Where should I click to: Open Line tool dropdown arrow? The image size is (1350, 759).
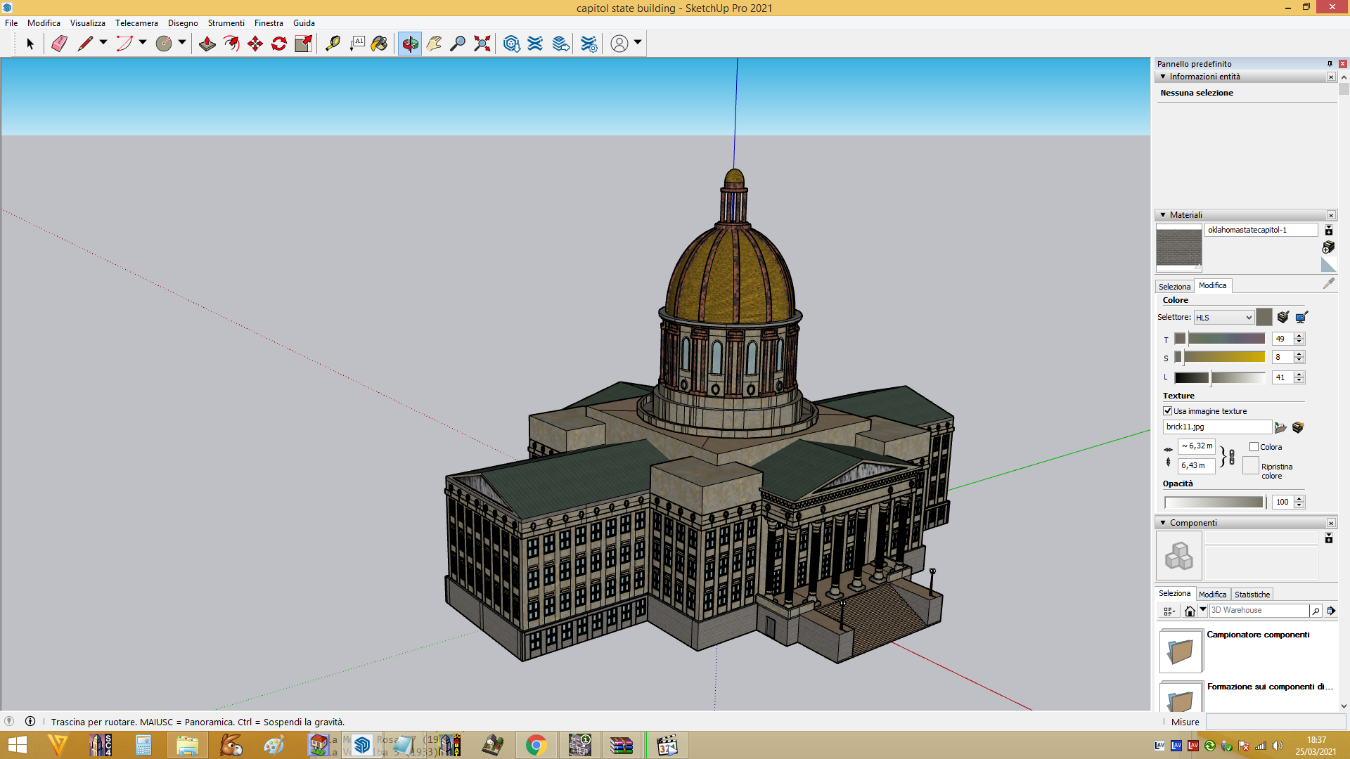click(103, 43)
